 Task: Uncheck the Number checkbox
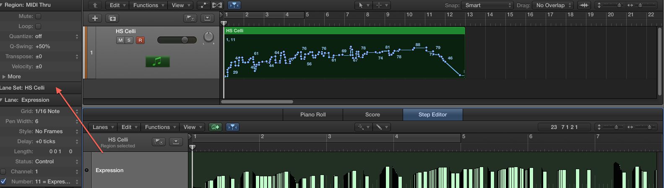3,182
